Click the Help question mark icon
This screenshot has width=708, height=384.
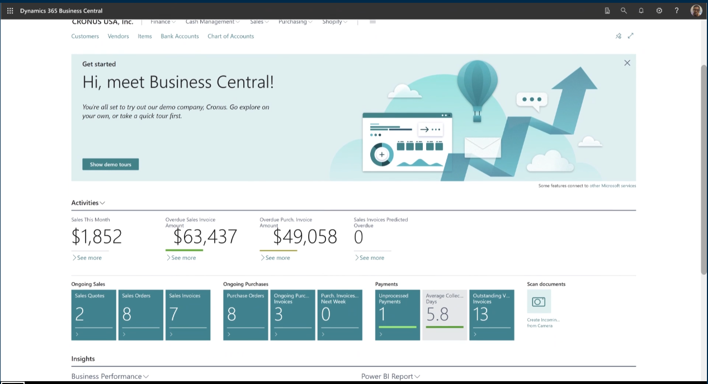point(677,11)
